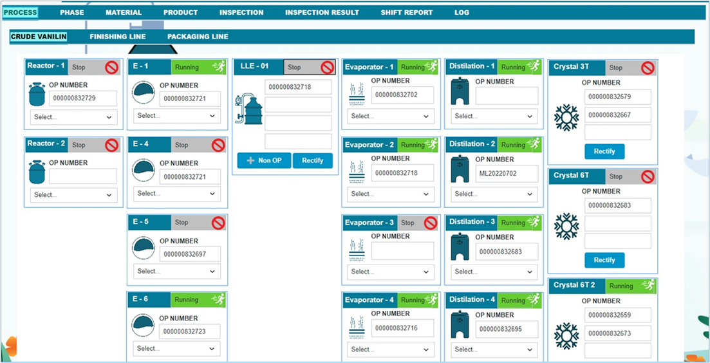The image size is (710, 363).
Task: Click the Distilation - 3 column icon
Action: (460, 248)
